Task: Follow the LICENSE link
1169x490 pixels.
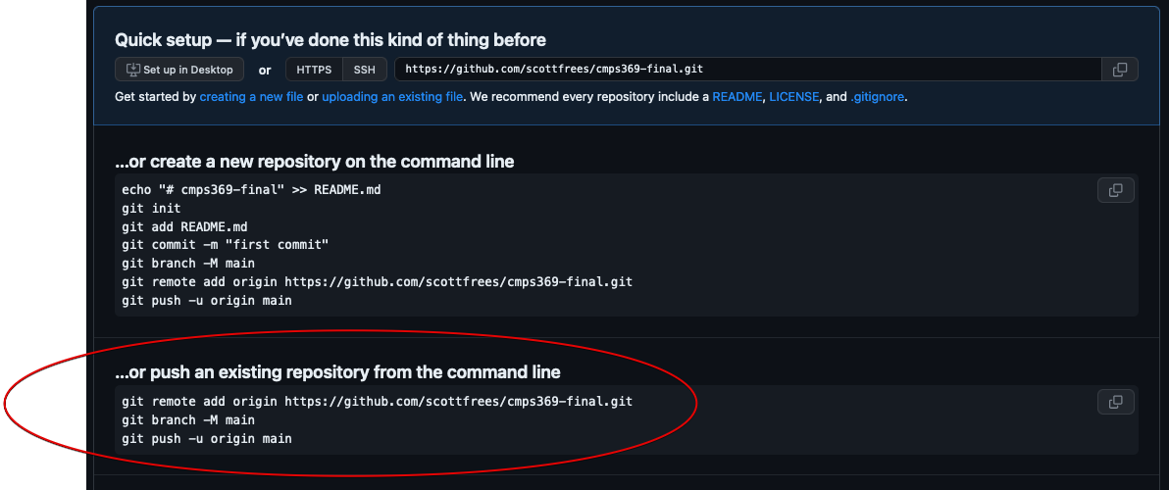Action: click(x=793, y=97)
